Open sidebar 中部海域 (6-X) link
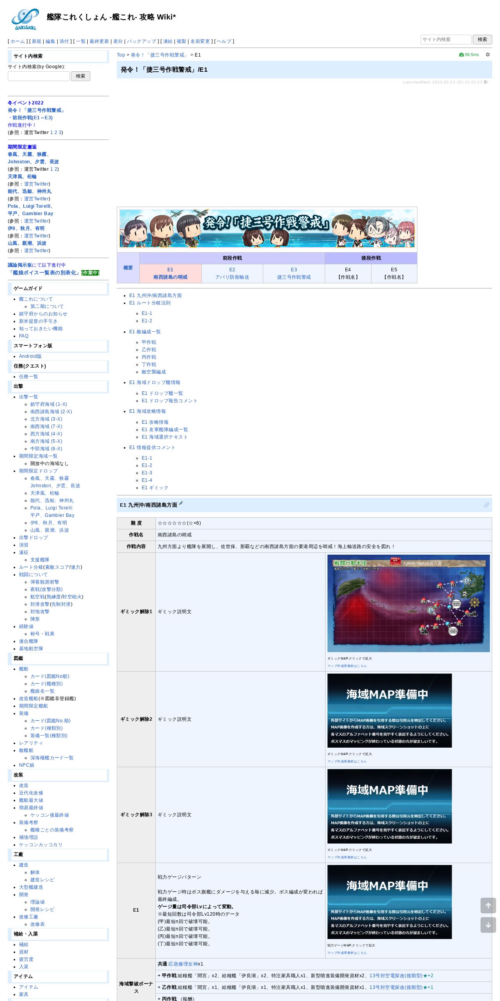 [46, 449]
